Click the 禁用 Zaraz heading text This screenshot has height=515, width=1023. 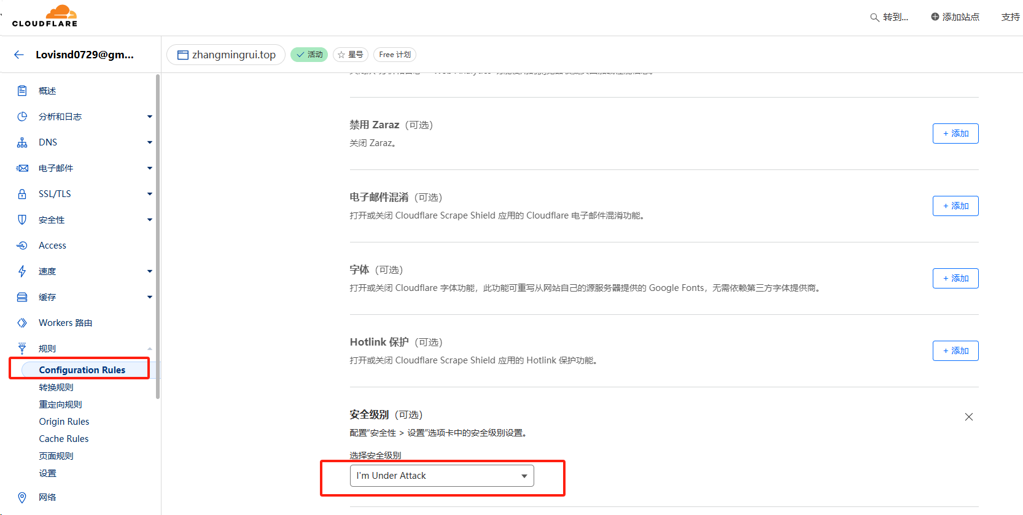(x=375, y=125)
